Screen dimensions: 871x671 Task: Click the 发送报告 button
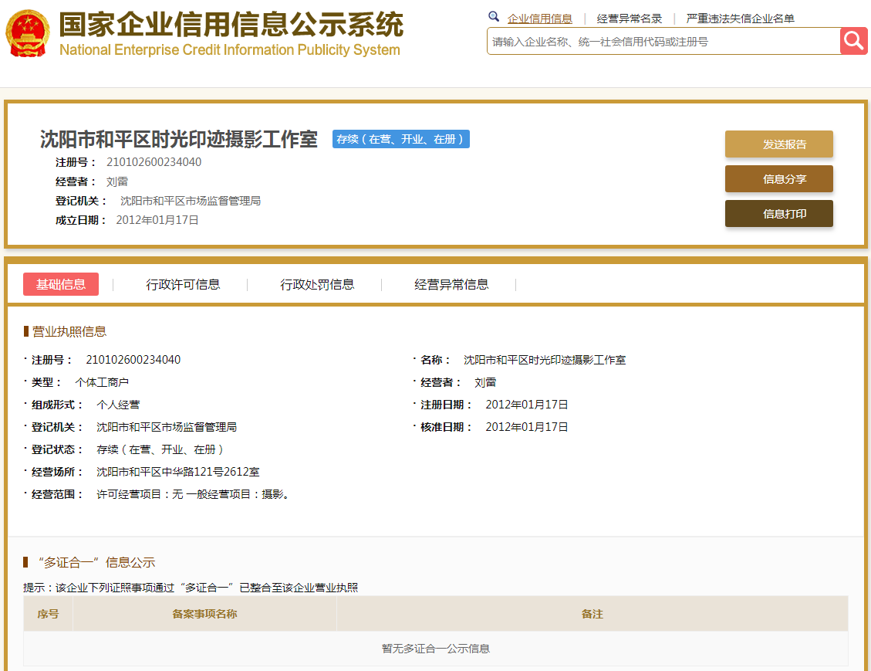pyautogui.click(x=778, y=144)
